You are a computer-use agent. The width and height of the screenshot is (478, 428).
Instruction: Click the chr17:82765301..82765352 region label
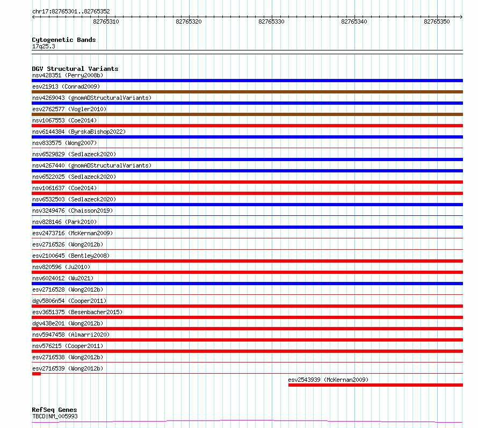point(71,12)
